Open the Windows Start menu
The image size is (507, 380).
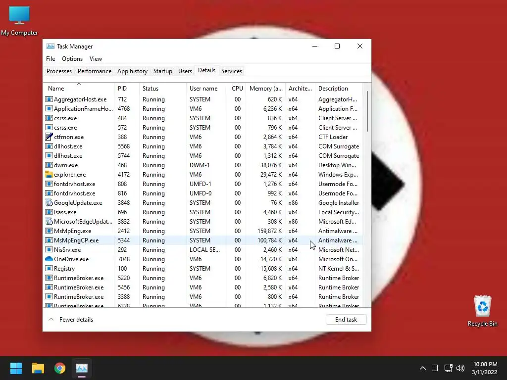click(x=16, y=368)
